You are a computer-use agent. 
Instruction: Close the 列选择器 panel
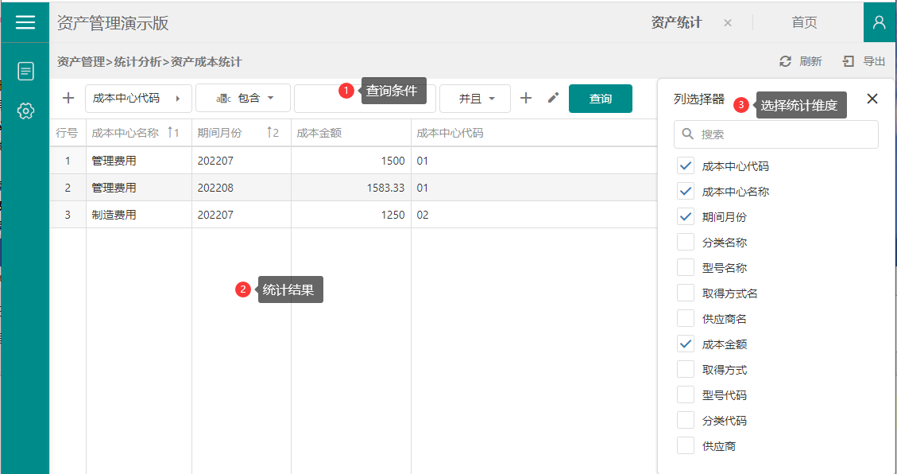pos(872,99)
